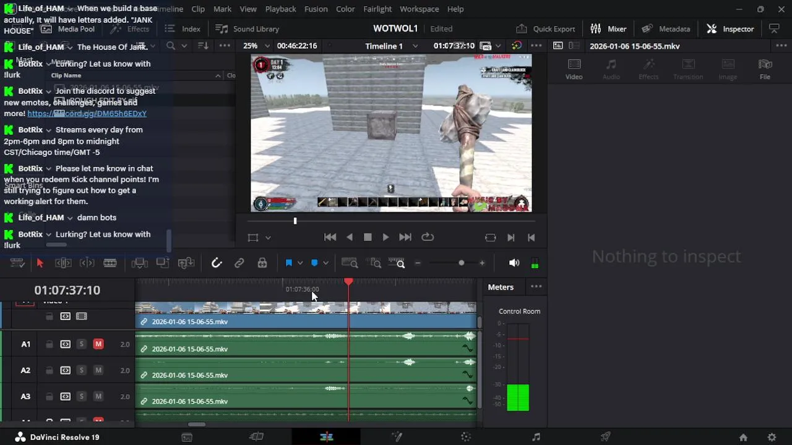Open the proxy mode dropdown in viewer

click(x=497, y=46)
